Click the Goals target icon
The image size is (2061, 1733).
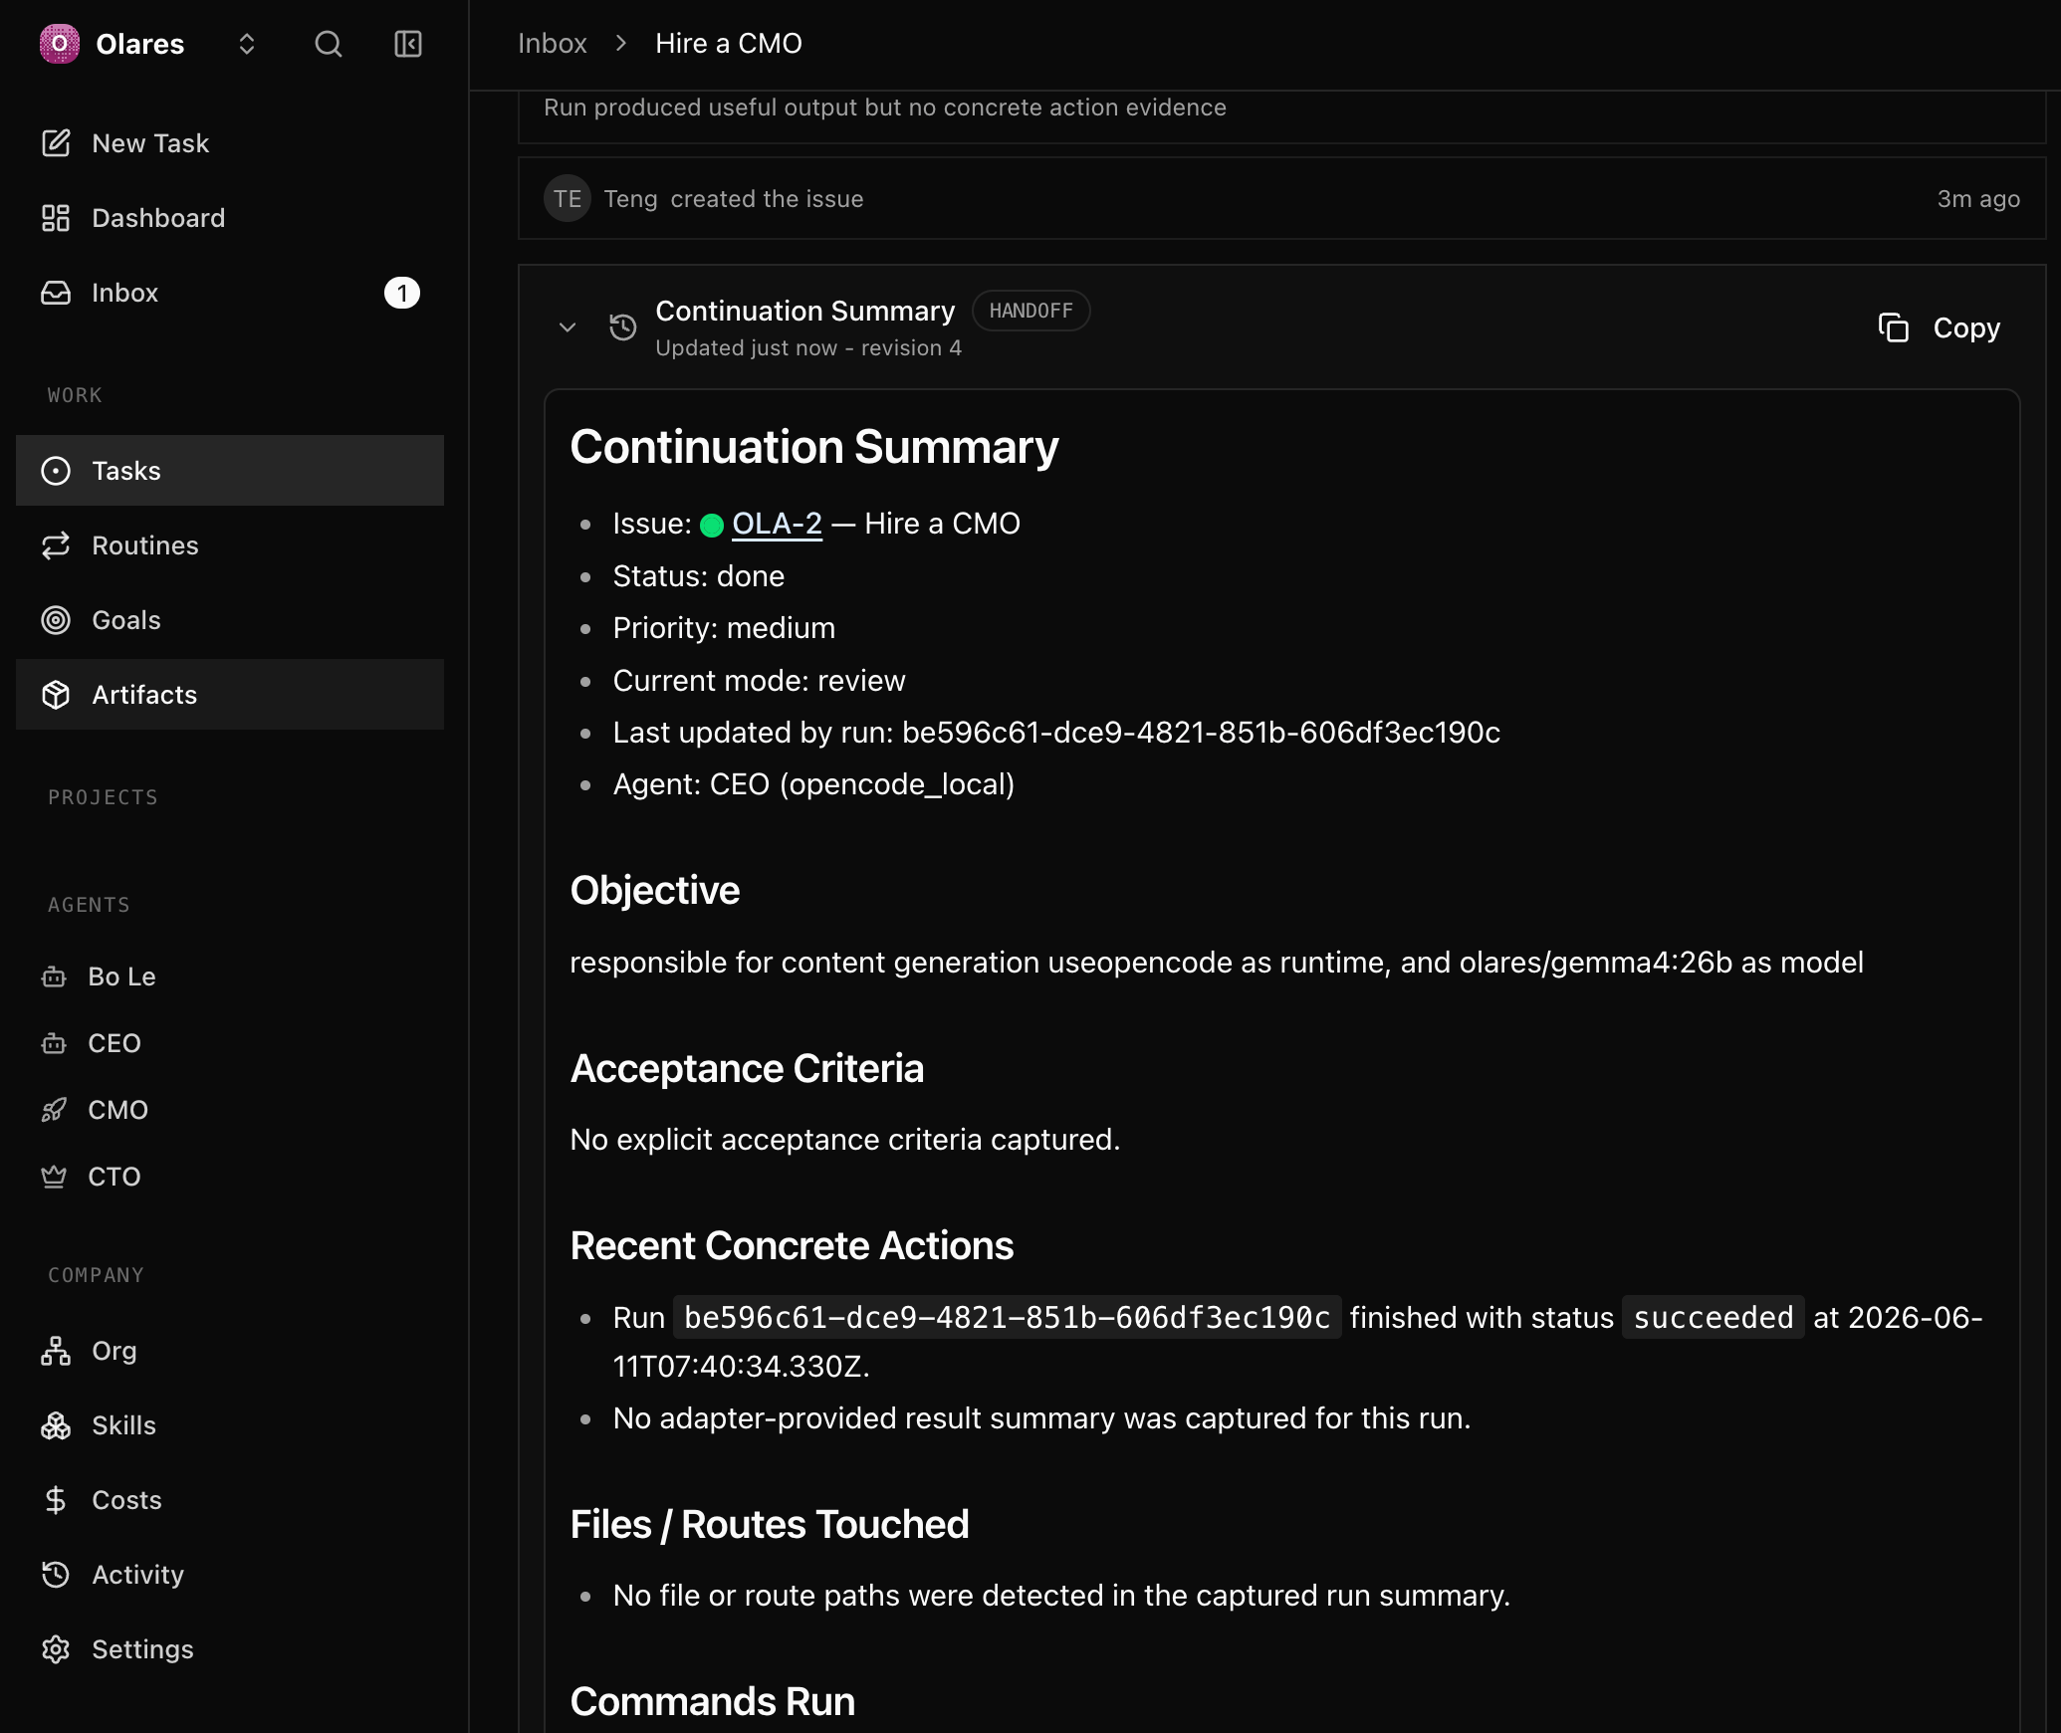pos(56,620)
